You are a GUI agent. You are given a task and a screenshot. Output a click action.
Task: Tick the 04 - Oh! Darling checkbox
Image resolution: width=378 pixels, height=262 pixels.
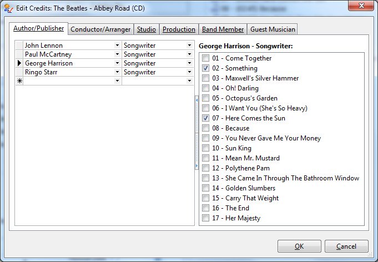pos(205,88)
